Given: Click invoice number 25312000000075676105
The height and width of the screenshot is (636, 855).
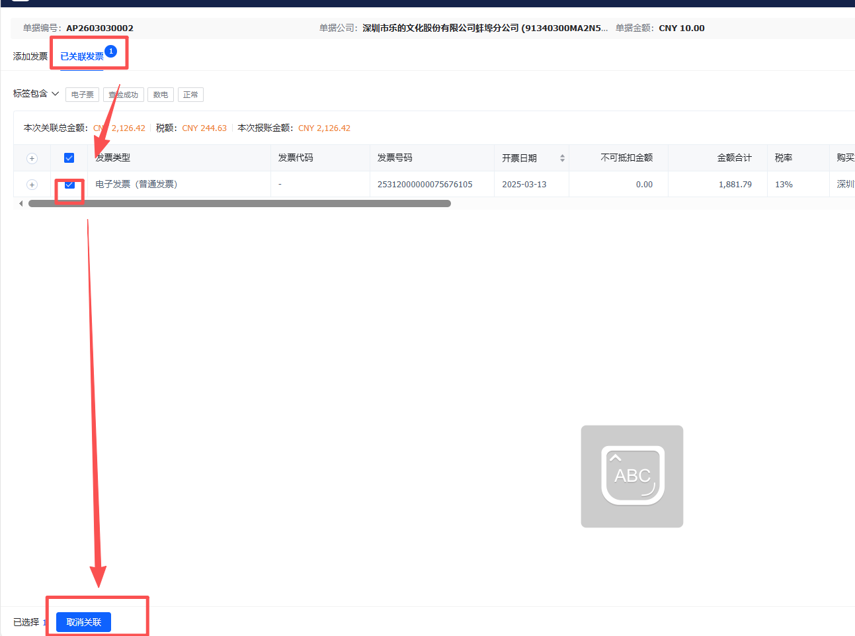Looking at the screenshot, I should coord(425,185).
